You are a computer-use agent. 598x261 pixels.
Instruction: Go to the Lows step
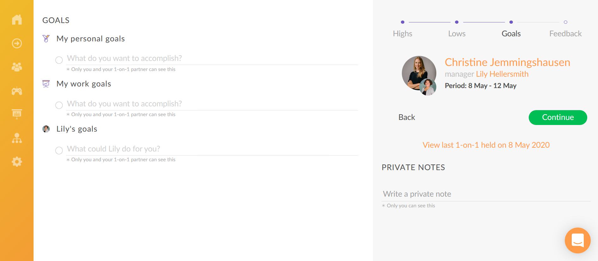[457, 33]
